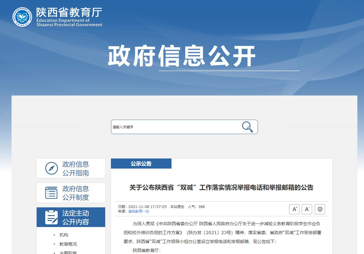Click the compass icon for 公开指南
This screenshot has height=254, width=364.
click(52, 169)
